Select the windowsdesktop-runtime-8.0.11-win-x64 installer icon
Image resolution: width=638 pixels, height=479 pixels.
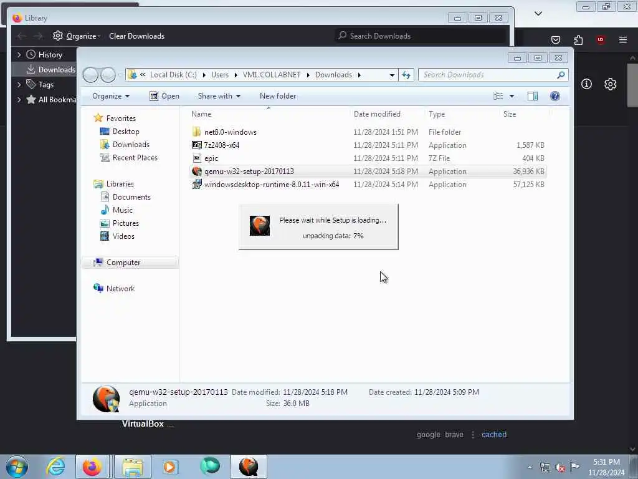tap(197, 185)
